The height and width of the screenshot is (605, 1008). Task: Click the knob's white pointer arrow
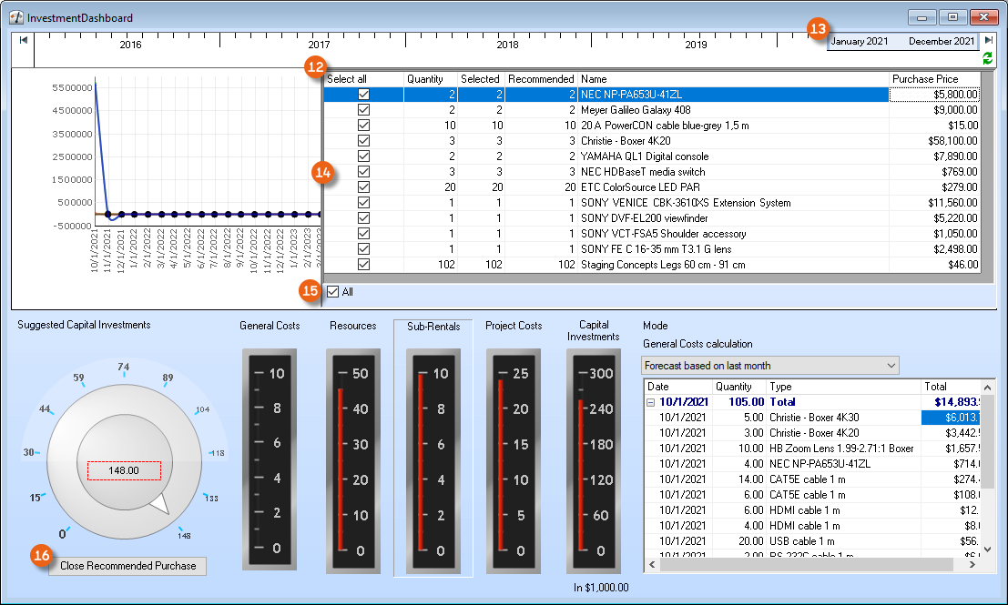pyautogui.click(x=159, y=503)
